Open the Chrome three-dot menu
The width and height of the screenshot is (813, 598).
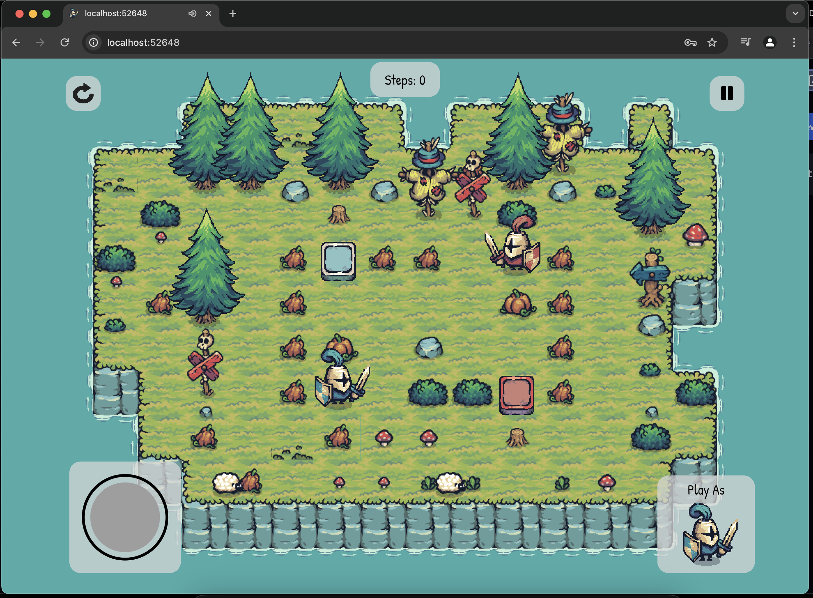(794, 42)
